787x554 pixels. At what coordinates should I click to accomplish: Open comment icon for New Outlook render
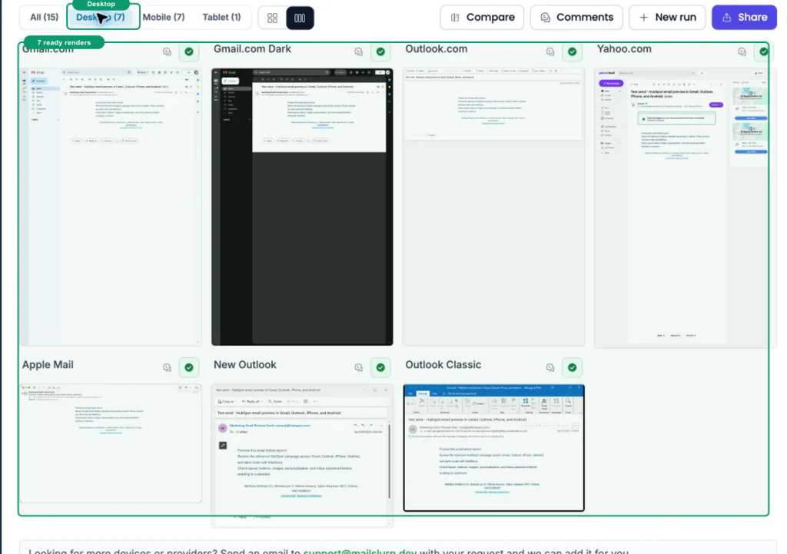click(x=358, y=367)
